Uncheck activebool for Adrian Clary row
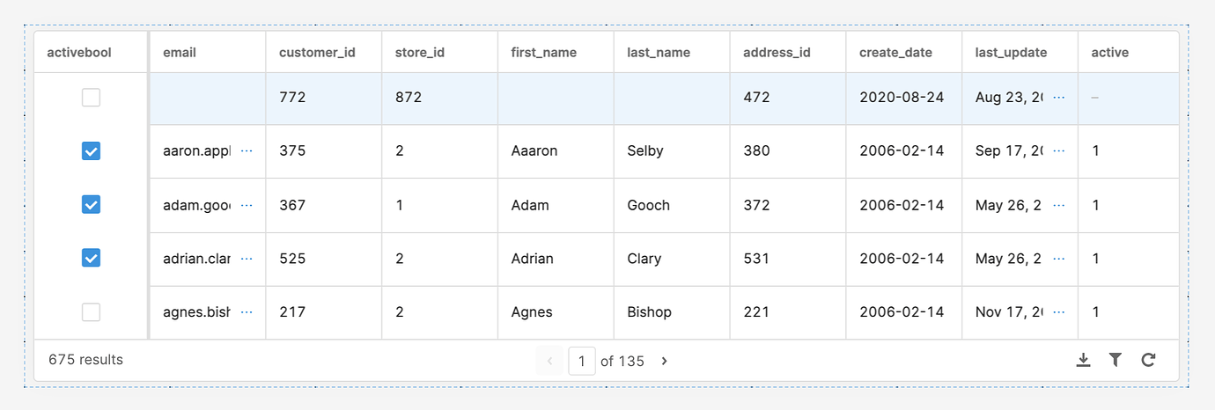Image resolution: width=1215 pixels, height=410 pixels. (91, 258)
